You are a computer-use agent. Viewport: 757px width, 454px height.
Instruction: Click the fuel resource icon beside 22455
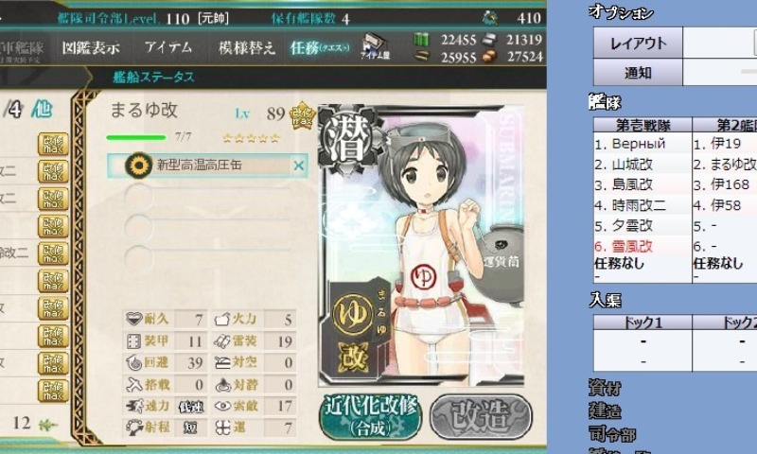(421, 39)
